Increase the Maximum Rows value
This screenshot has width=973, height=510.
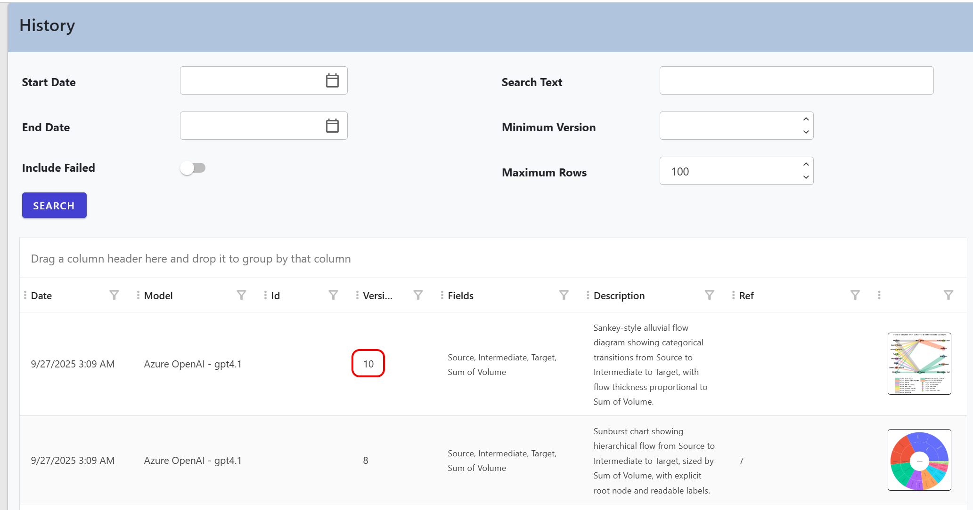[806, 164]
